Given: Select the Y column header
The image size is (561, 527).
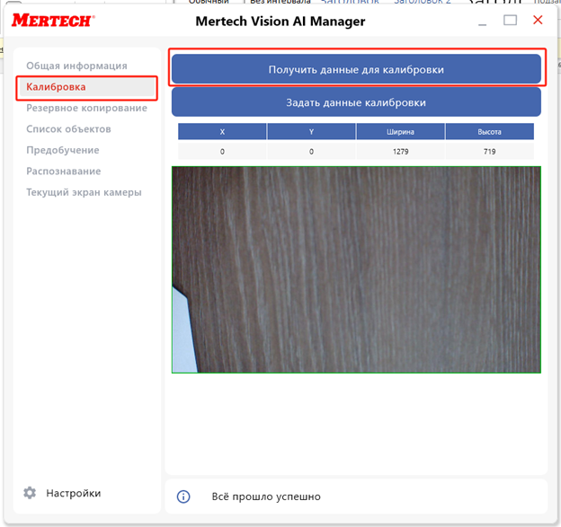Looking at the screenshot, I should click(311, 131).
